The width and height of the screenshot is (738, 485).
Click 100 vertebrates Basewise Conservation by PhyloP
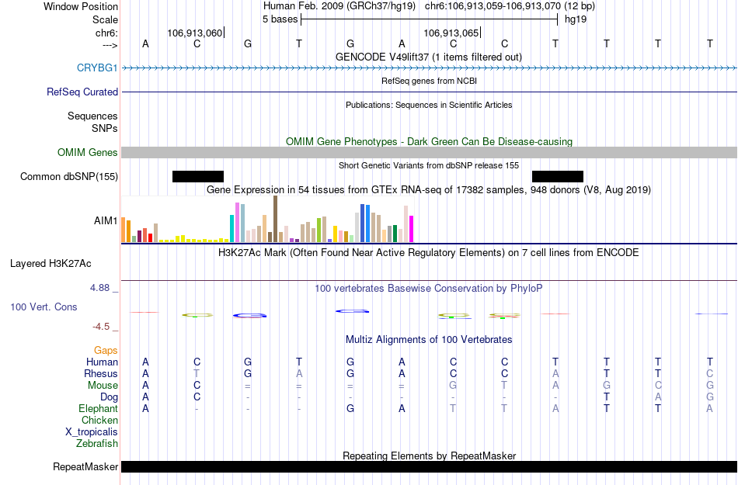click(428, 288)
